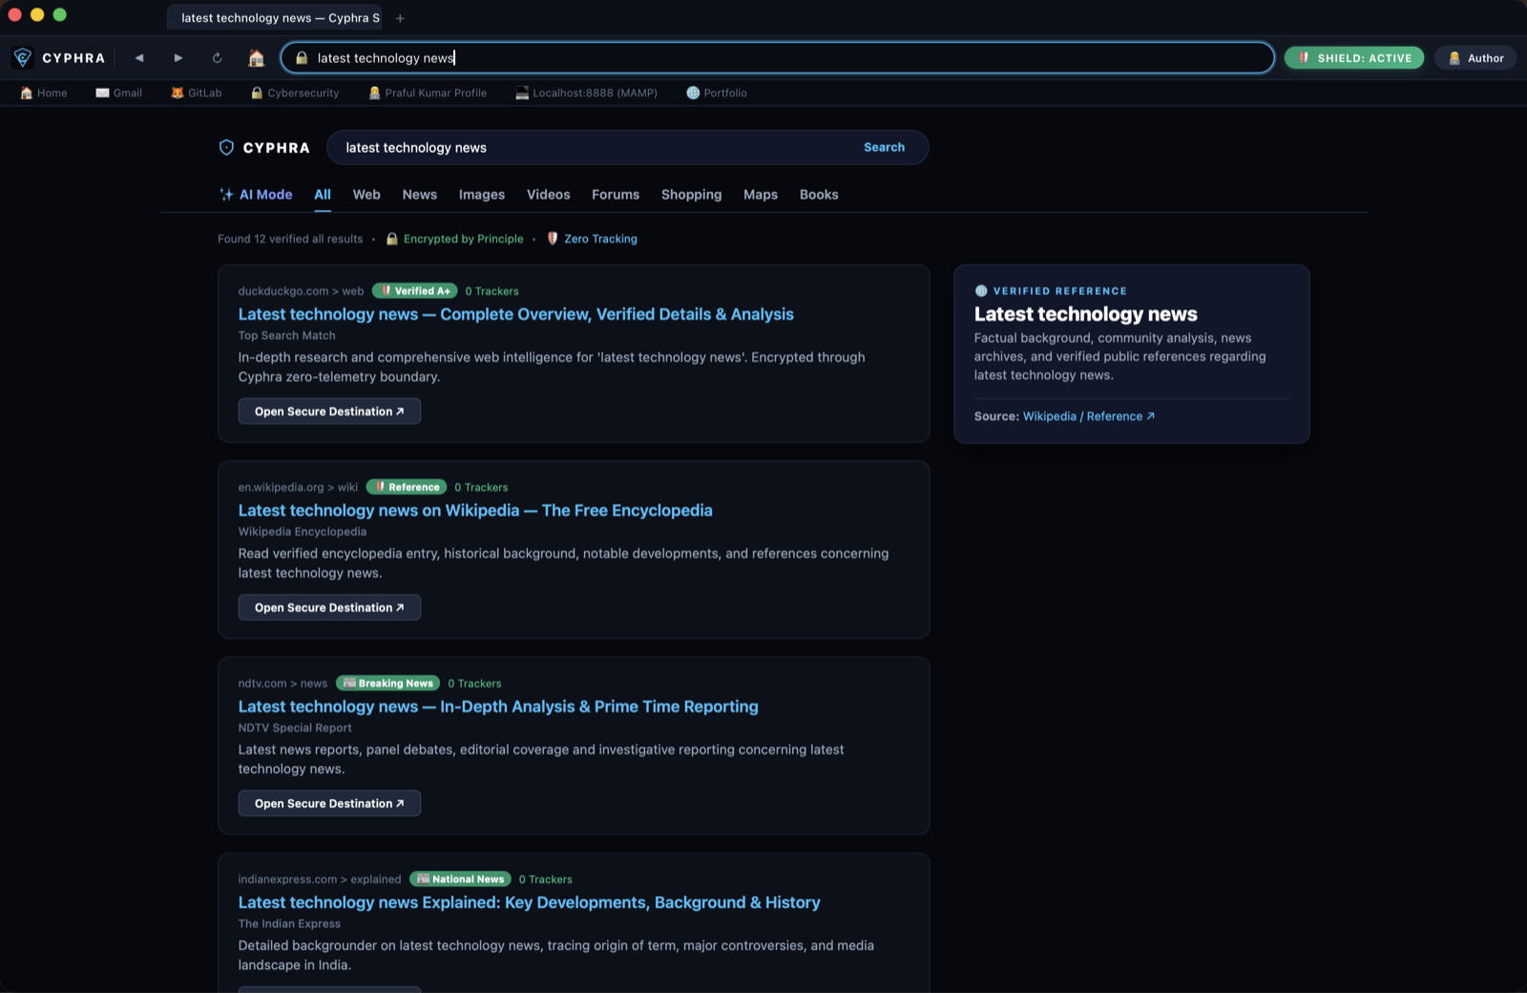Click the CYPHRA wordmark beside the search box
1527x993 pixels.
276,147
